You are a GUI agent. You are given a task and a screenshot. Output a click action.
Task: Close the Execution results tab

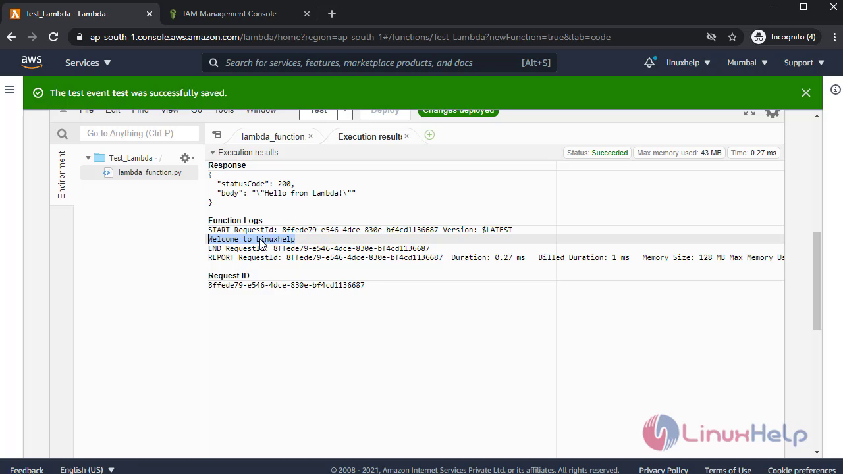406,136
